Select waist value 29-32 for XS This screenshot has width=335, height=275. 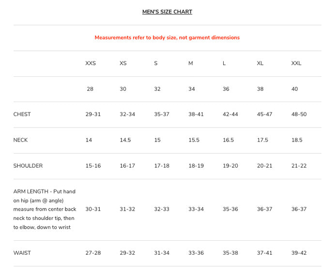point(127,253)
